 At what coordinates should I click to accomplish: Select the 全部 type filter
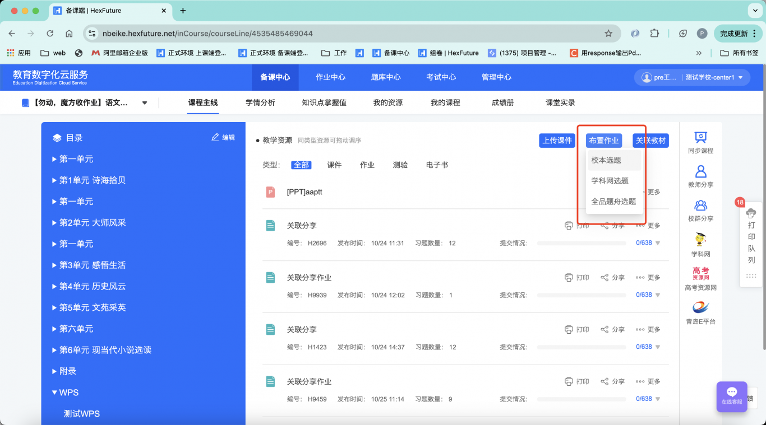tap(301, 165)
